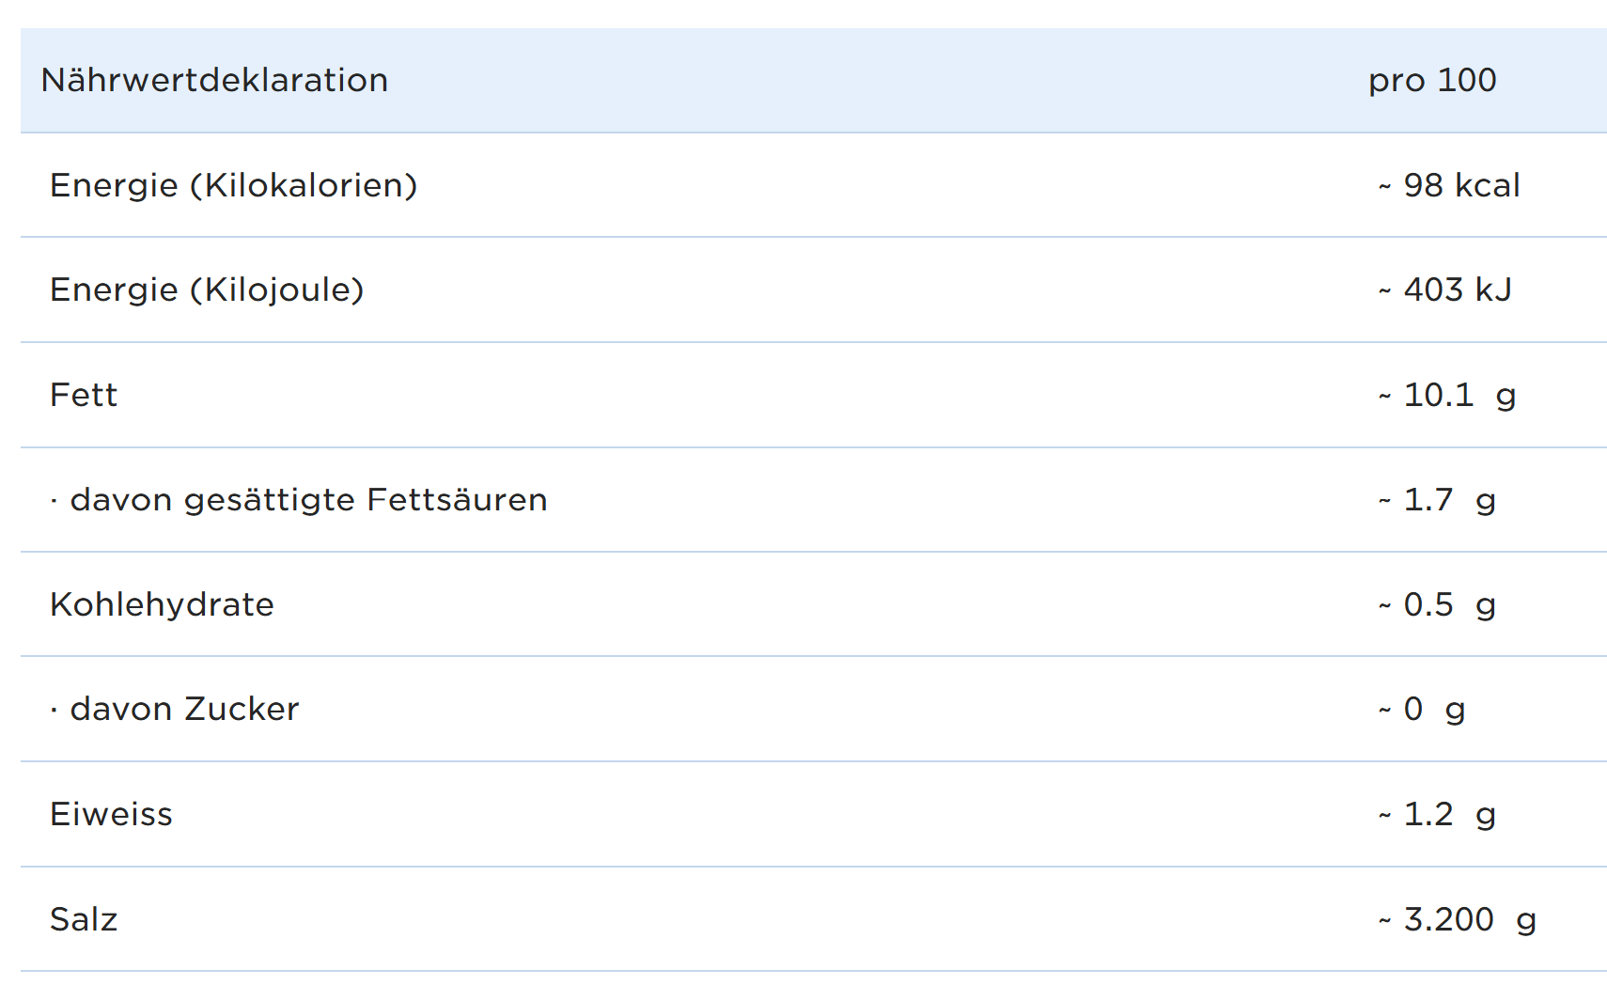
Task: Click the Salz row label
Action: point(84,920)
